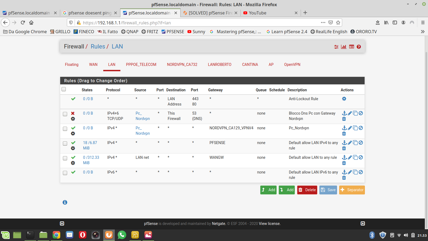Open page actions three-dot menu in URL bar
Viewport: 428px width, 241px height.
pos(323,22)
